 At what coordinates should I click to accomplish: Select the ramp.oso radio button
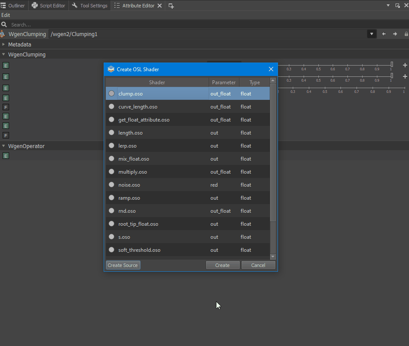111,198
